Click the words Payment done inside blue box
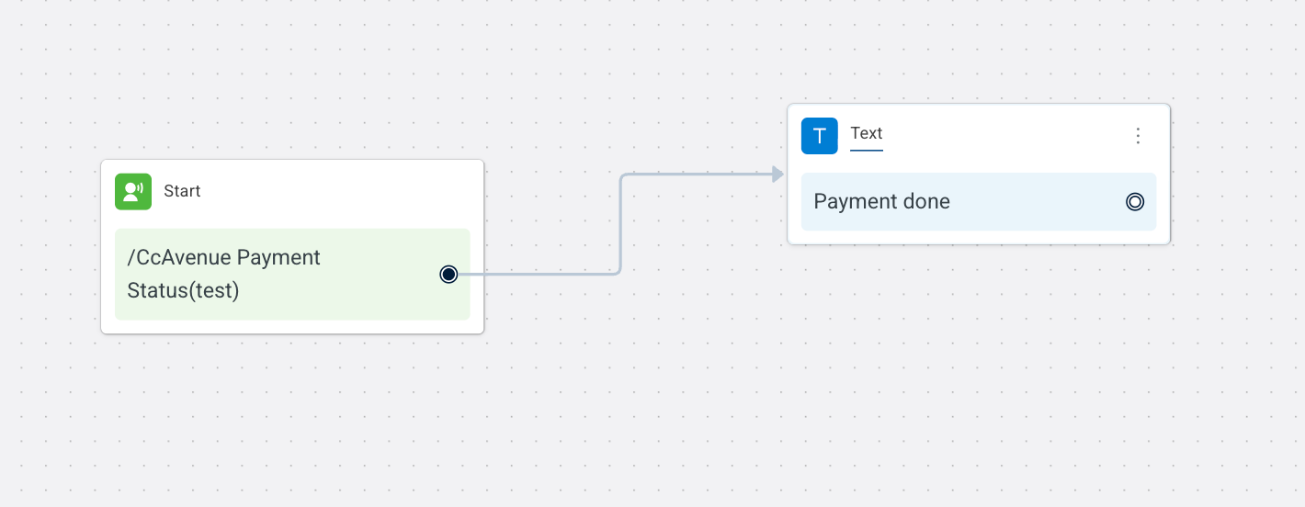The width and height of the screenshot is (1305, 507). click(882, 202)
